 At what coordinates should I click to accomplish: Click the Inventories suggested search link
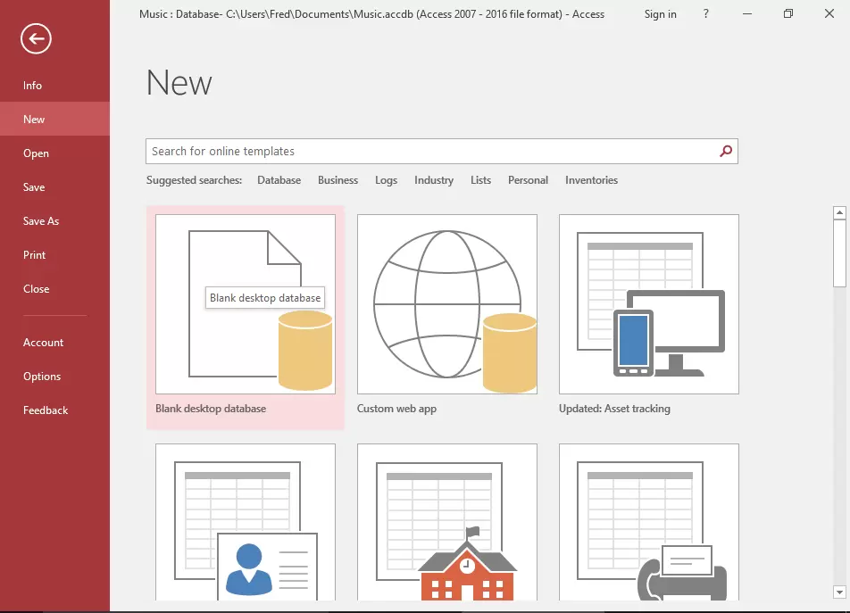tap(591, 180)
